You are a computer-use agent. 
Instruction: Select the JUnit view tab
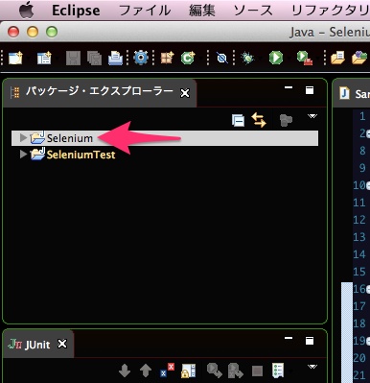pyautogui.click(x=37, y=345)
